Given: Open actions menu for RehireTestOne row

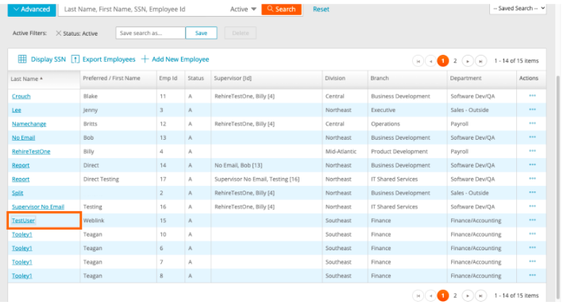Looking at the screenshot, I should 532,151.
